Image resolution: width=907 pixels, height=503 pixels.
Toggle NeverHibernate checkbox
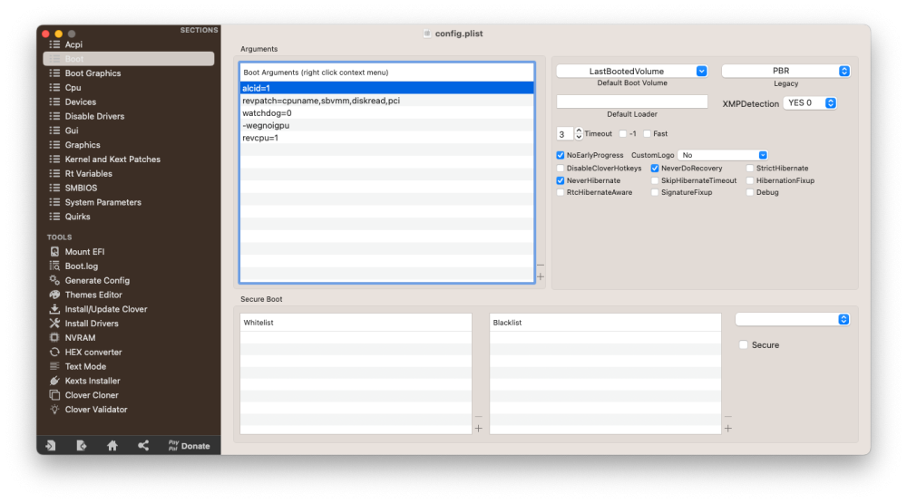tap(560, 180)
